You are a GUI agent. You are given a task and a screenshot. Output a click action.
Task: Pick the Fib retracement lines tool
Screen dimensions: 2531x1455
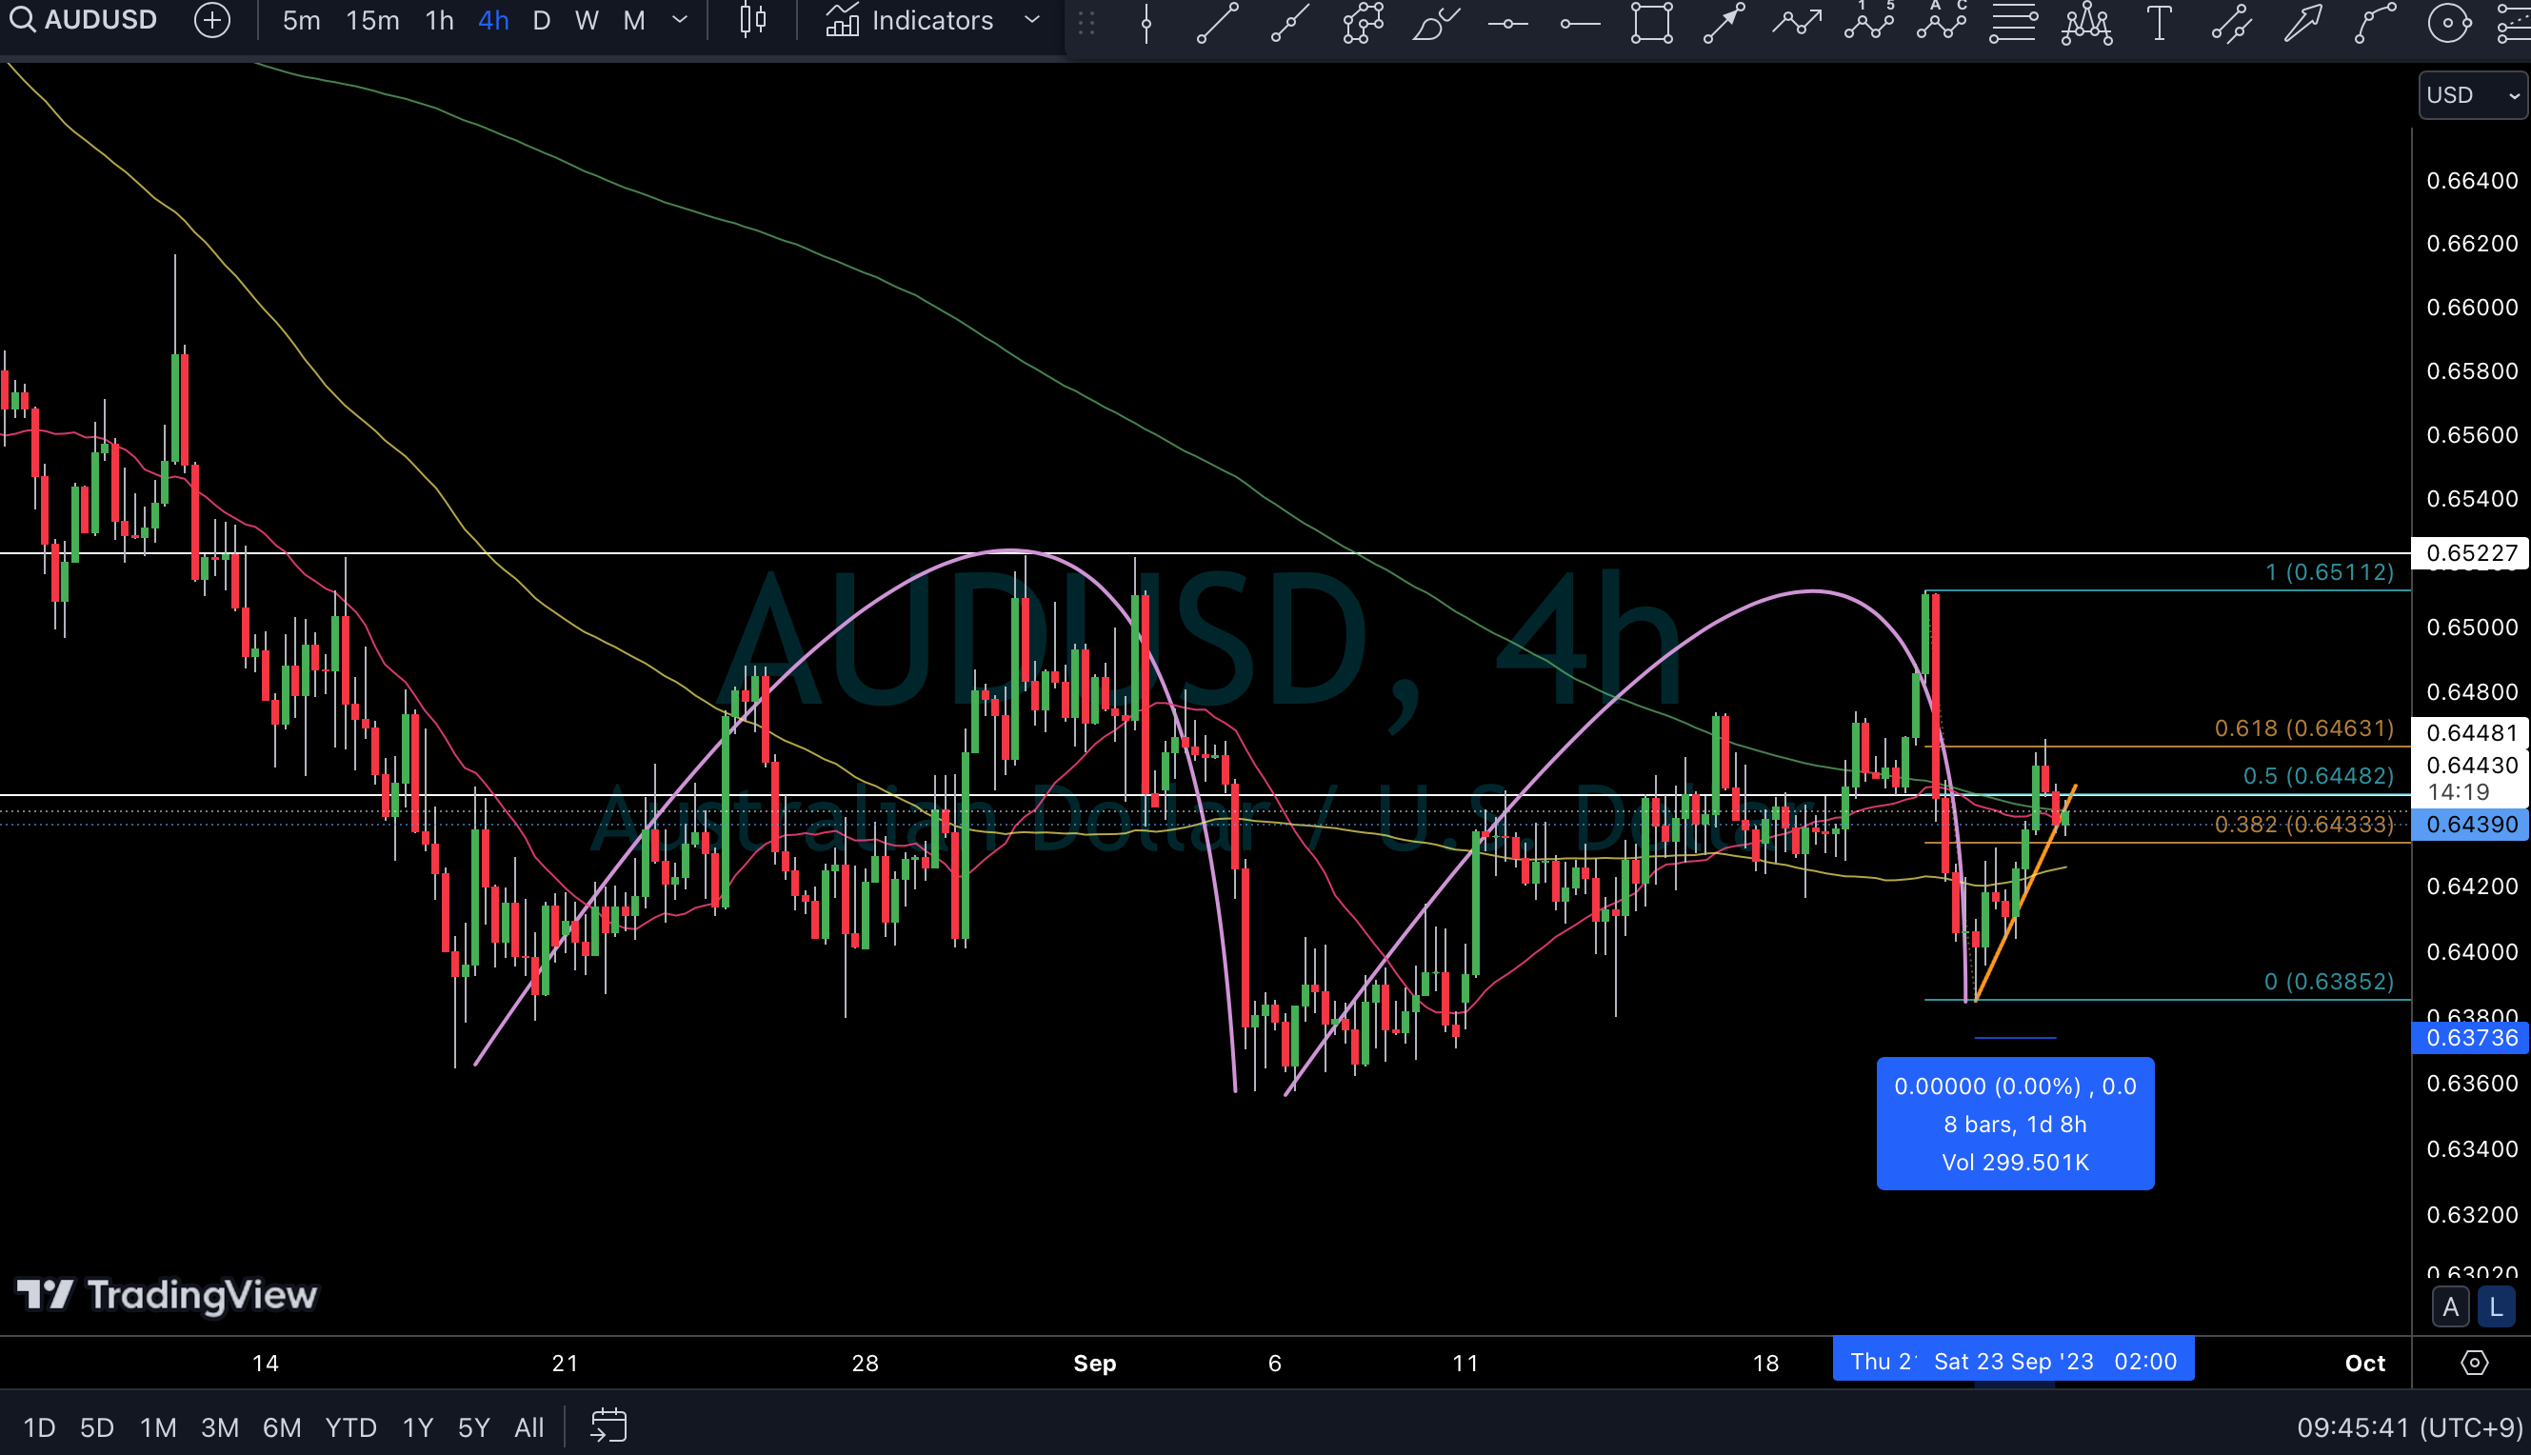point(2012,22)
